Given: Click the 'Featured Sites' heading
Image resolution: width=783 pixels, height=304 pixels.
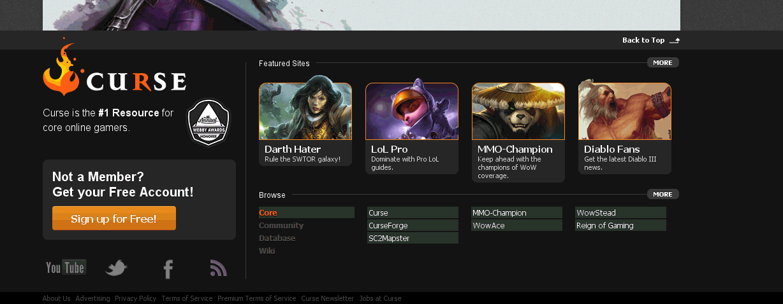Looking at the screenshot, I should 284,63.
